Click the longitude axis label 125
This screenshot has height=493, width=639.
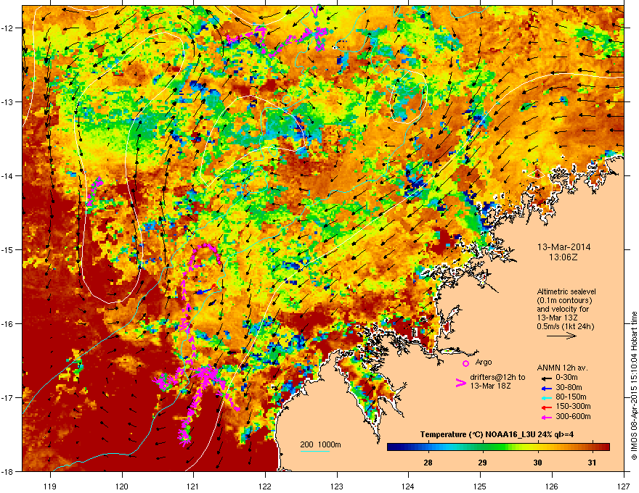[480, 486]
